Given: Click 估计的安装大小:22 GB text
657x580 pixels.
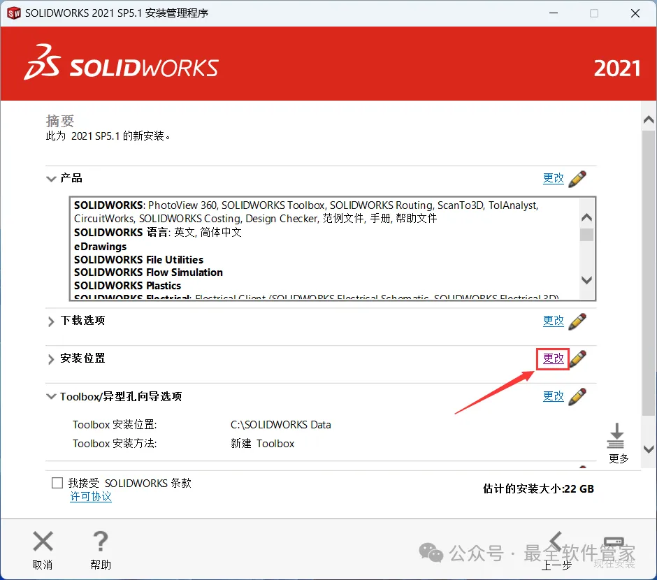Looking at the screenshot, I should tap(538, 488).
